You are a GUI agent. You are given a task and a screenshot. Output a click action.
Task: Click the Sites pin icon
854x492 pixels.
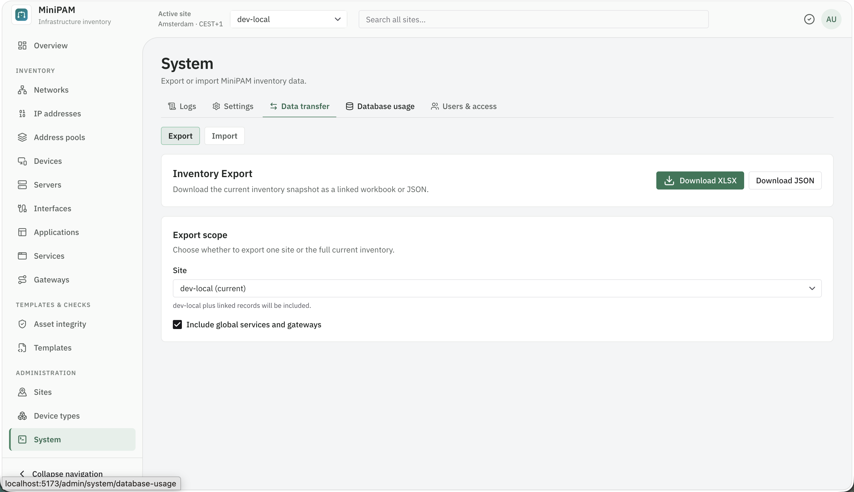click(22, 392)
